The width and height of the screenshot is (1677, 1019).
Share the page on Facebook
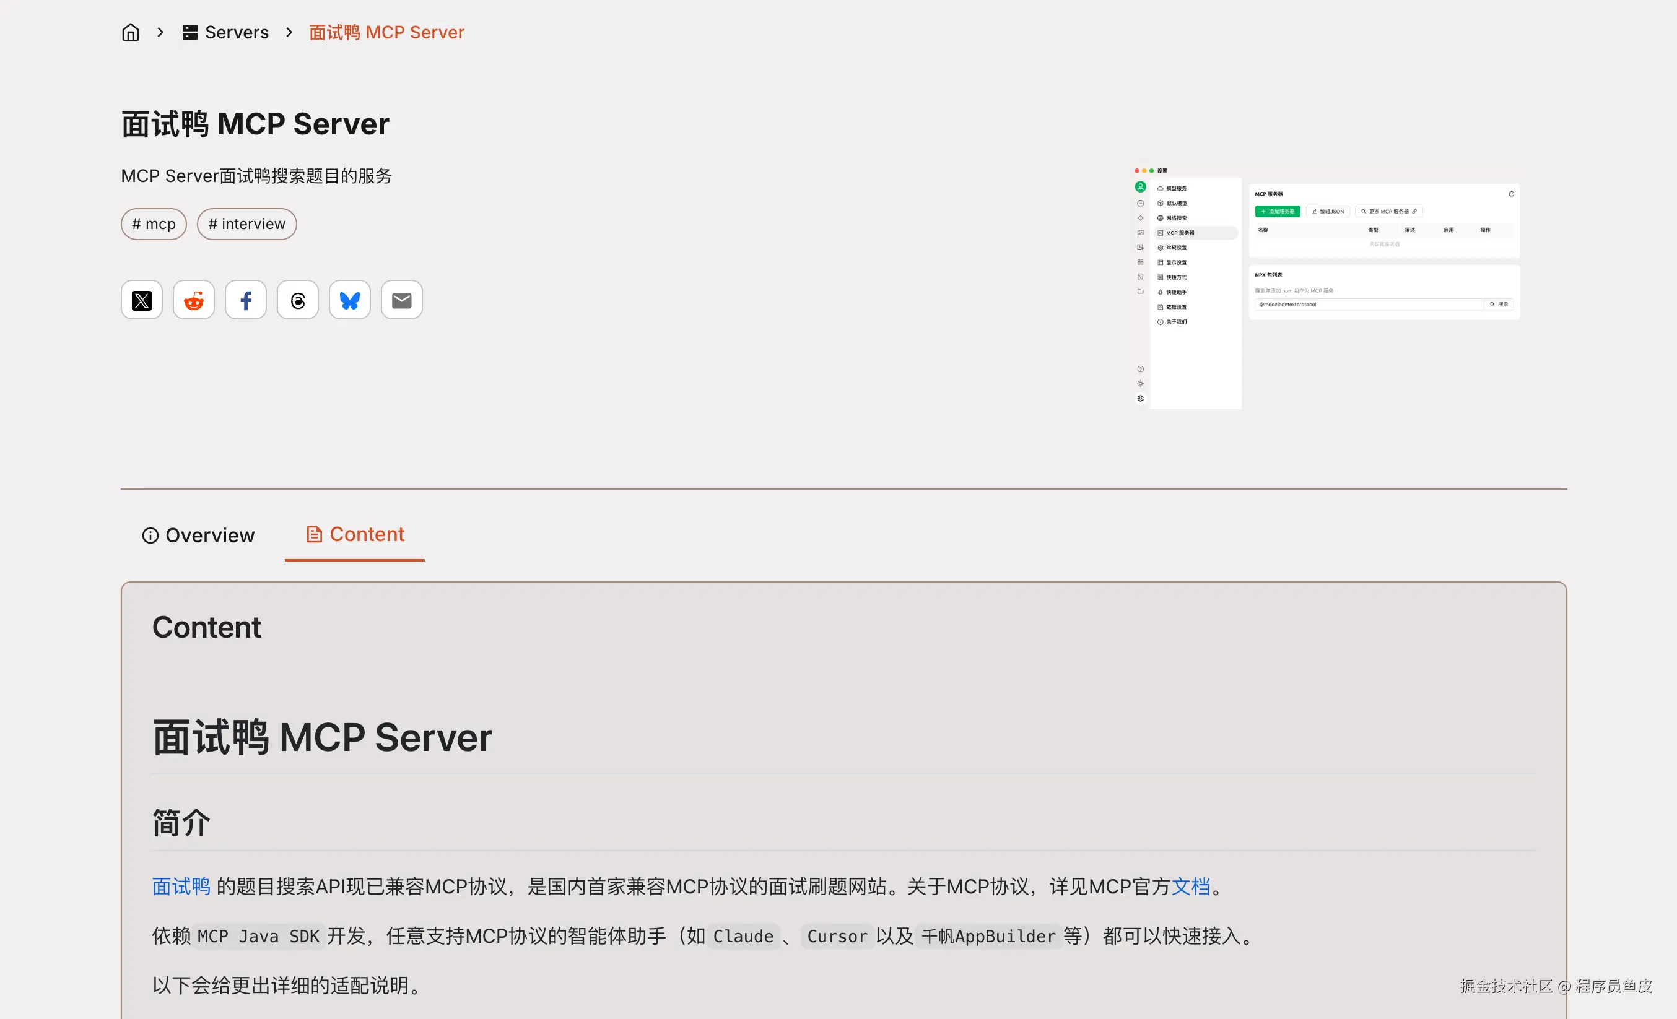pos(246,300)
